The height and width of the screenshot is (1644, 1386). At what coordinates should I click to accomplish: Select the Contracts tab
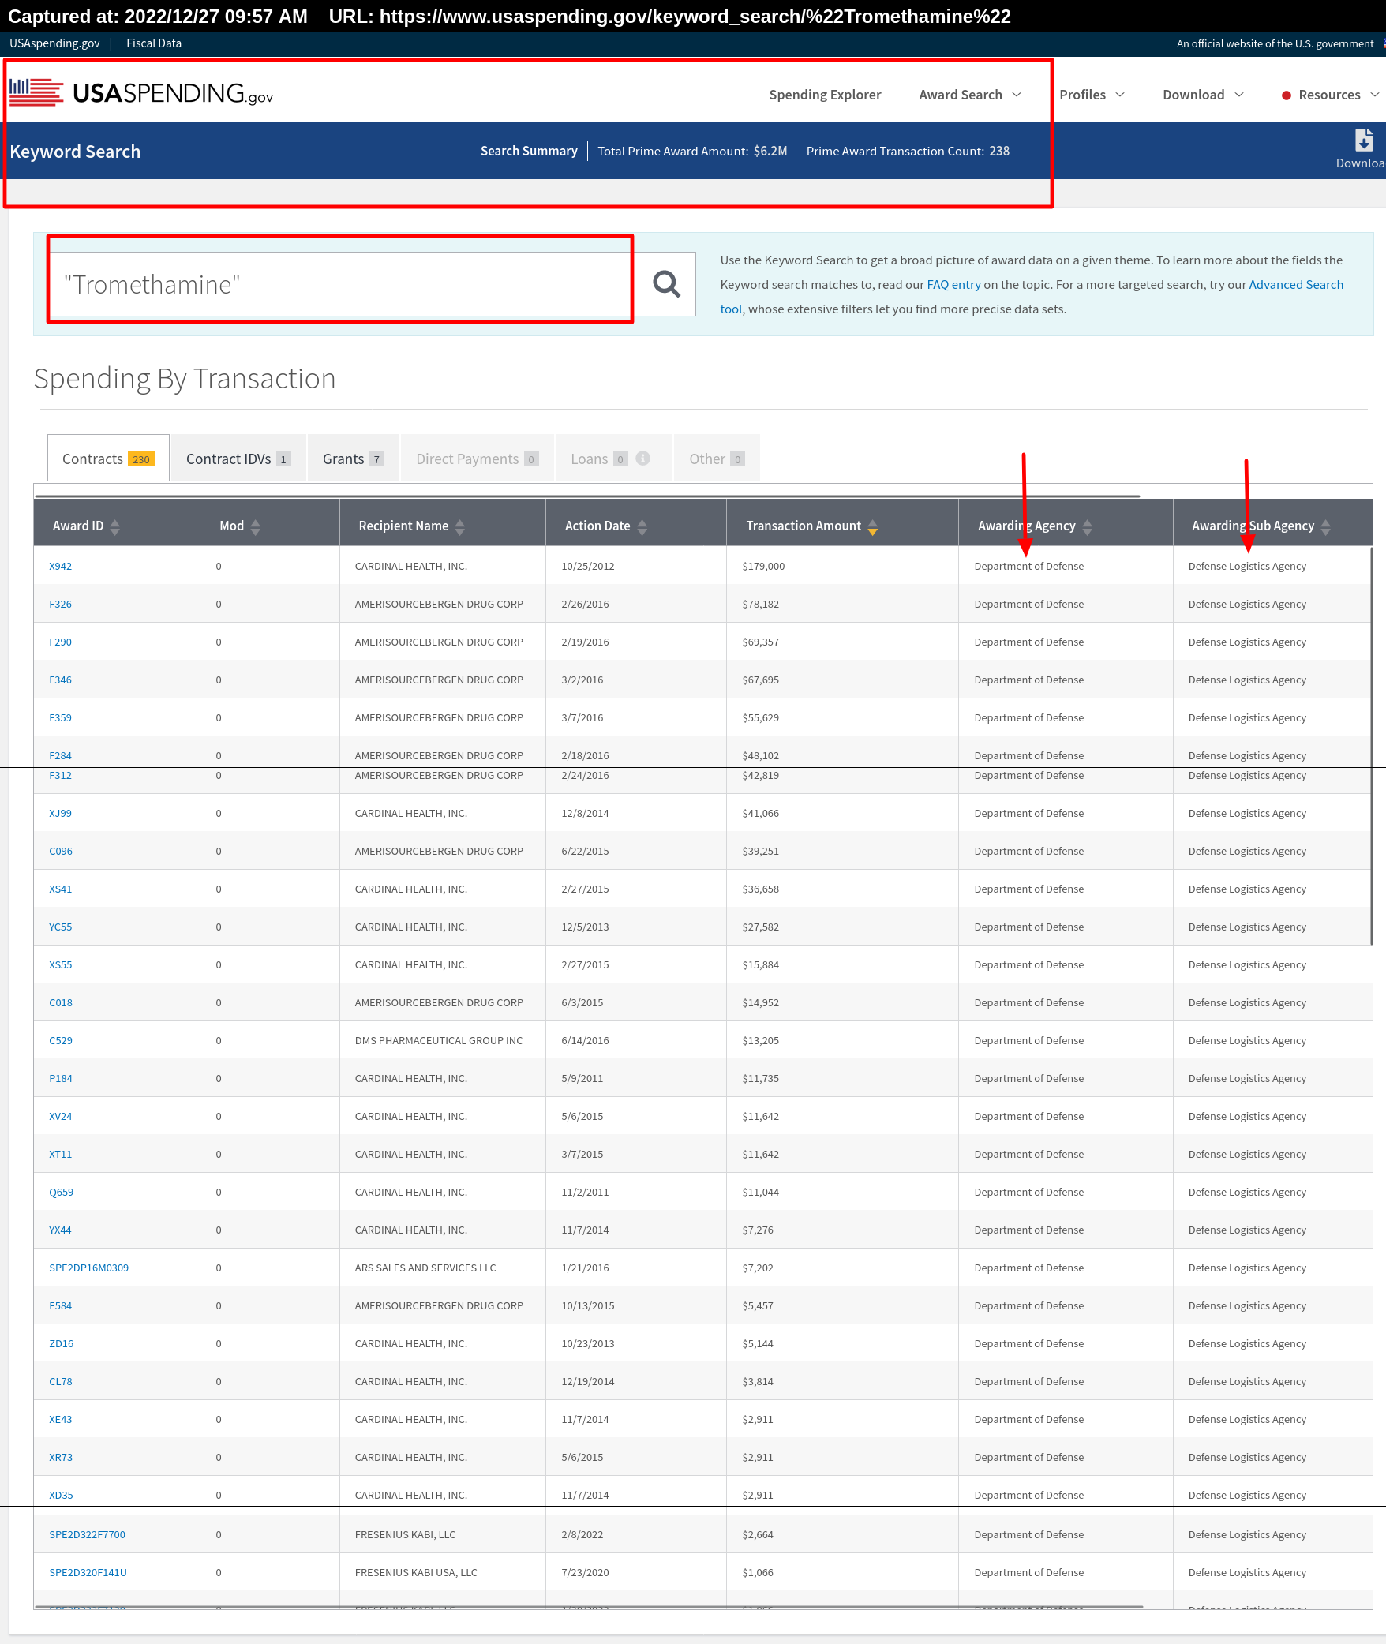coord(108,458)
